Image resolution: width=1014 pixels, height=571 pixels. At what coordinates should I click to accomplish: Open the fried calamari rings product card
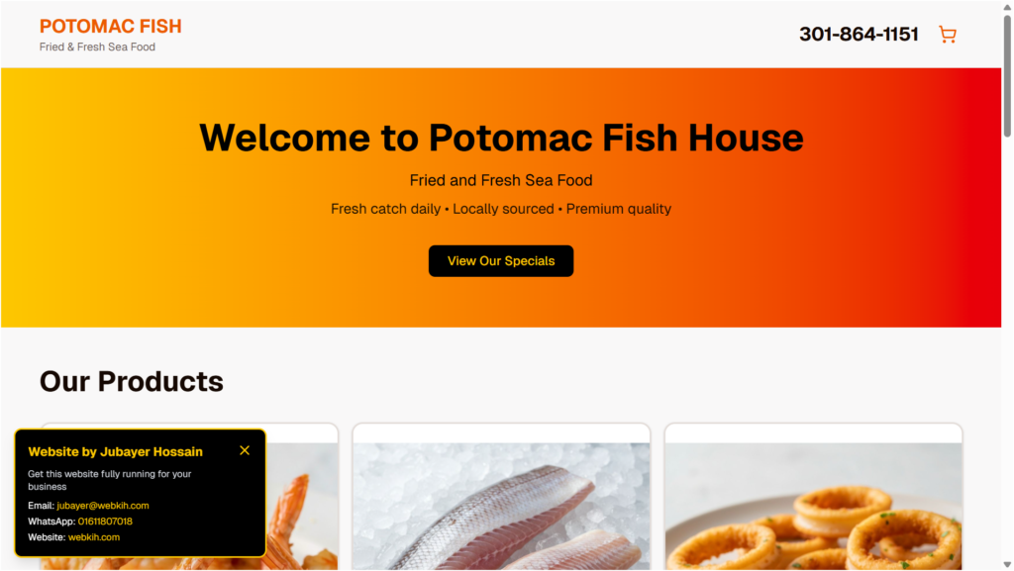coord(814,498)
